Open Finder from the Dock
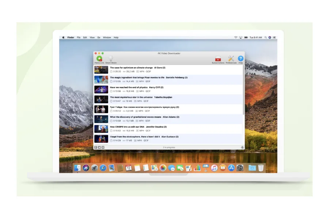Viewport: 329px width, 219px height. tap(77, 168)
